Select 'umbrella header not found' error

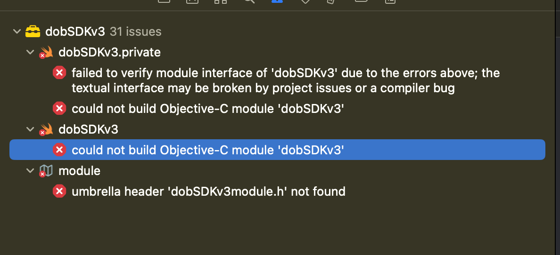[208, 191]
